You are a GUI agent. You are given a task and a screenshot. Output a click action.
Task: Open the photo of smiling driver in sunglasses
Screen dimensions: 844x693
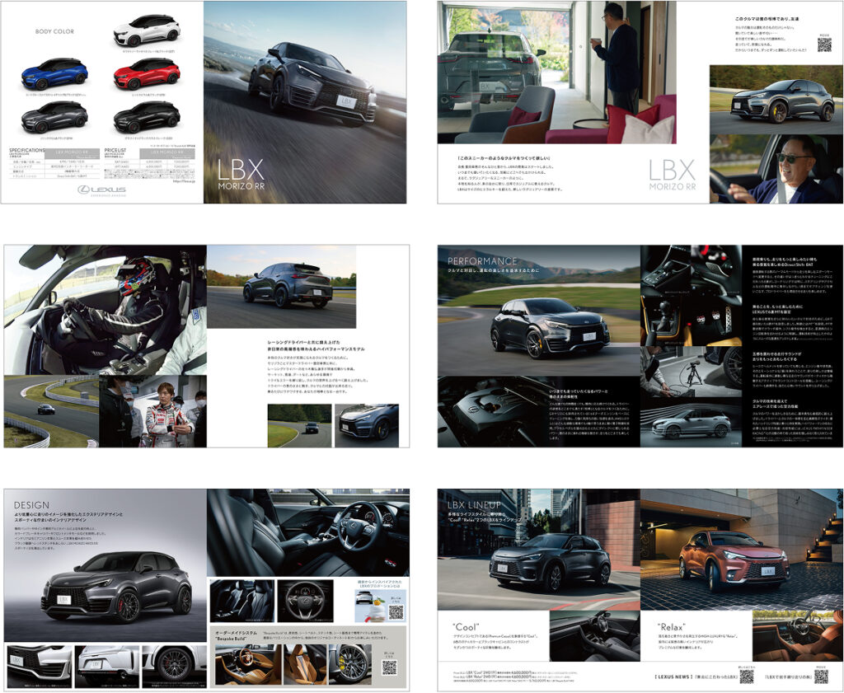[776, 168]
